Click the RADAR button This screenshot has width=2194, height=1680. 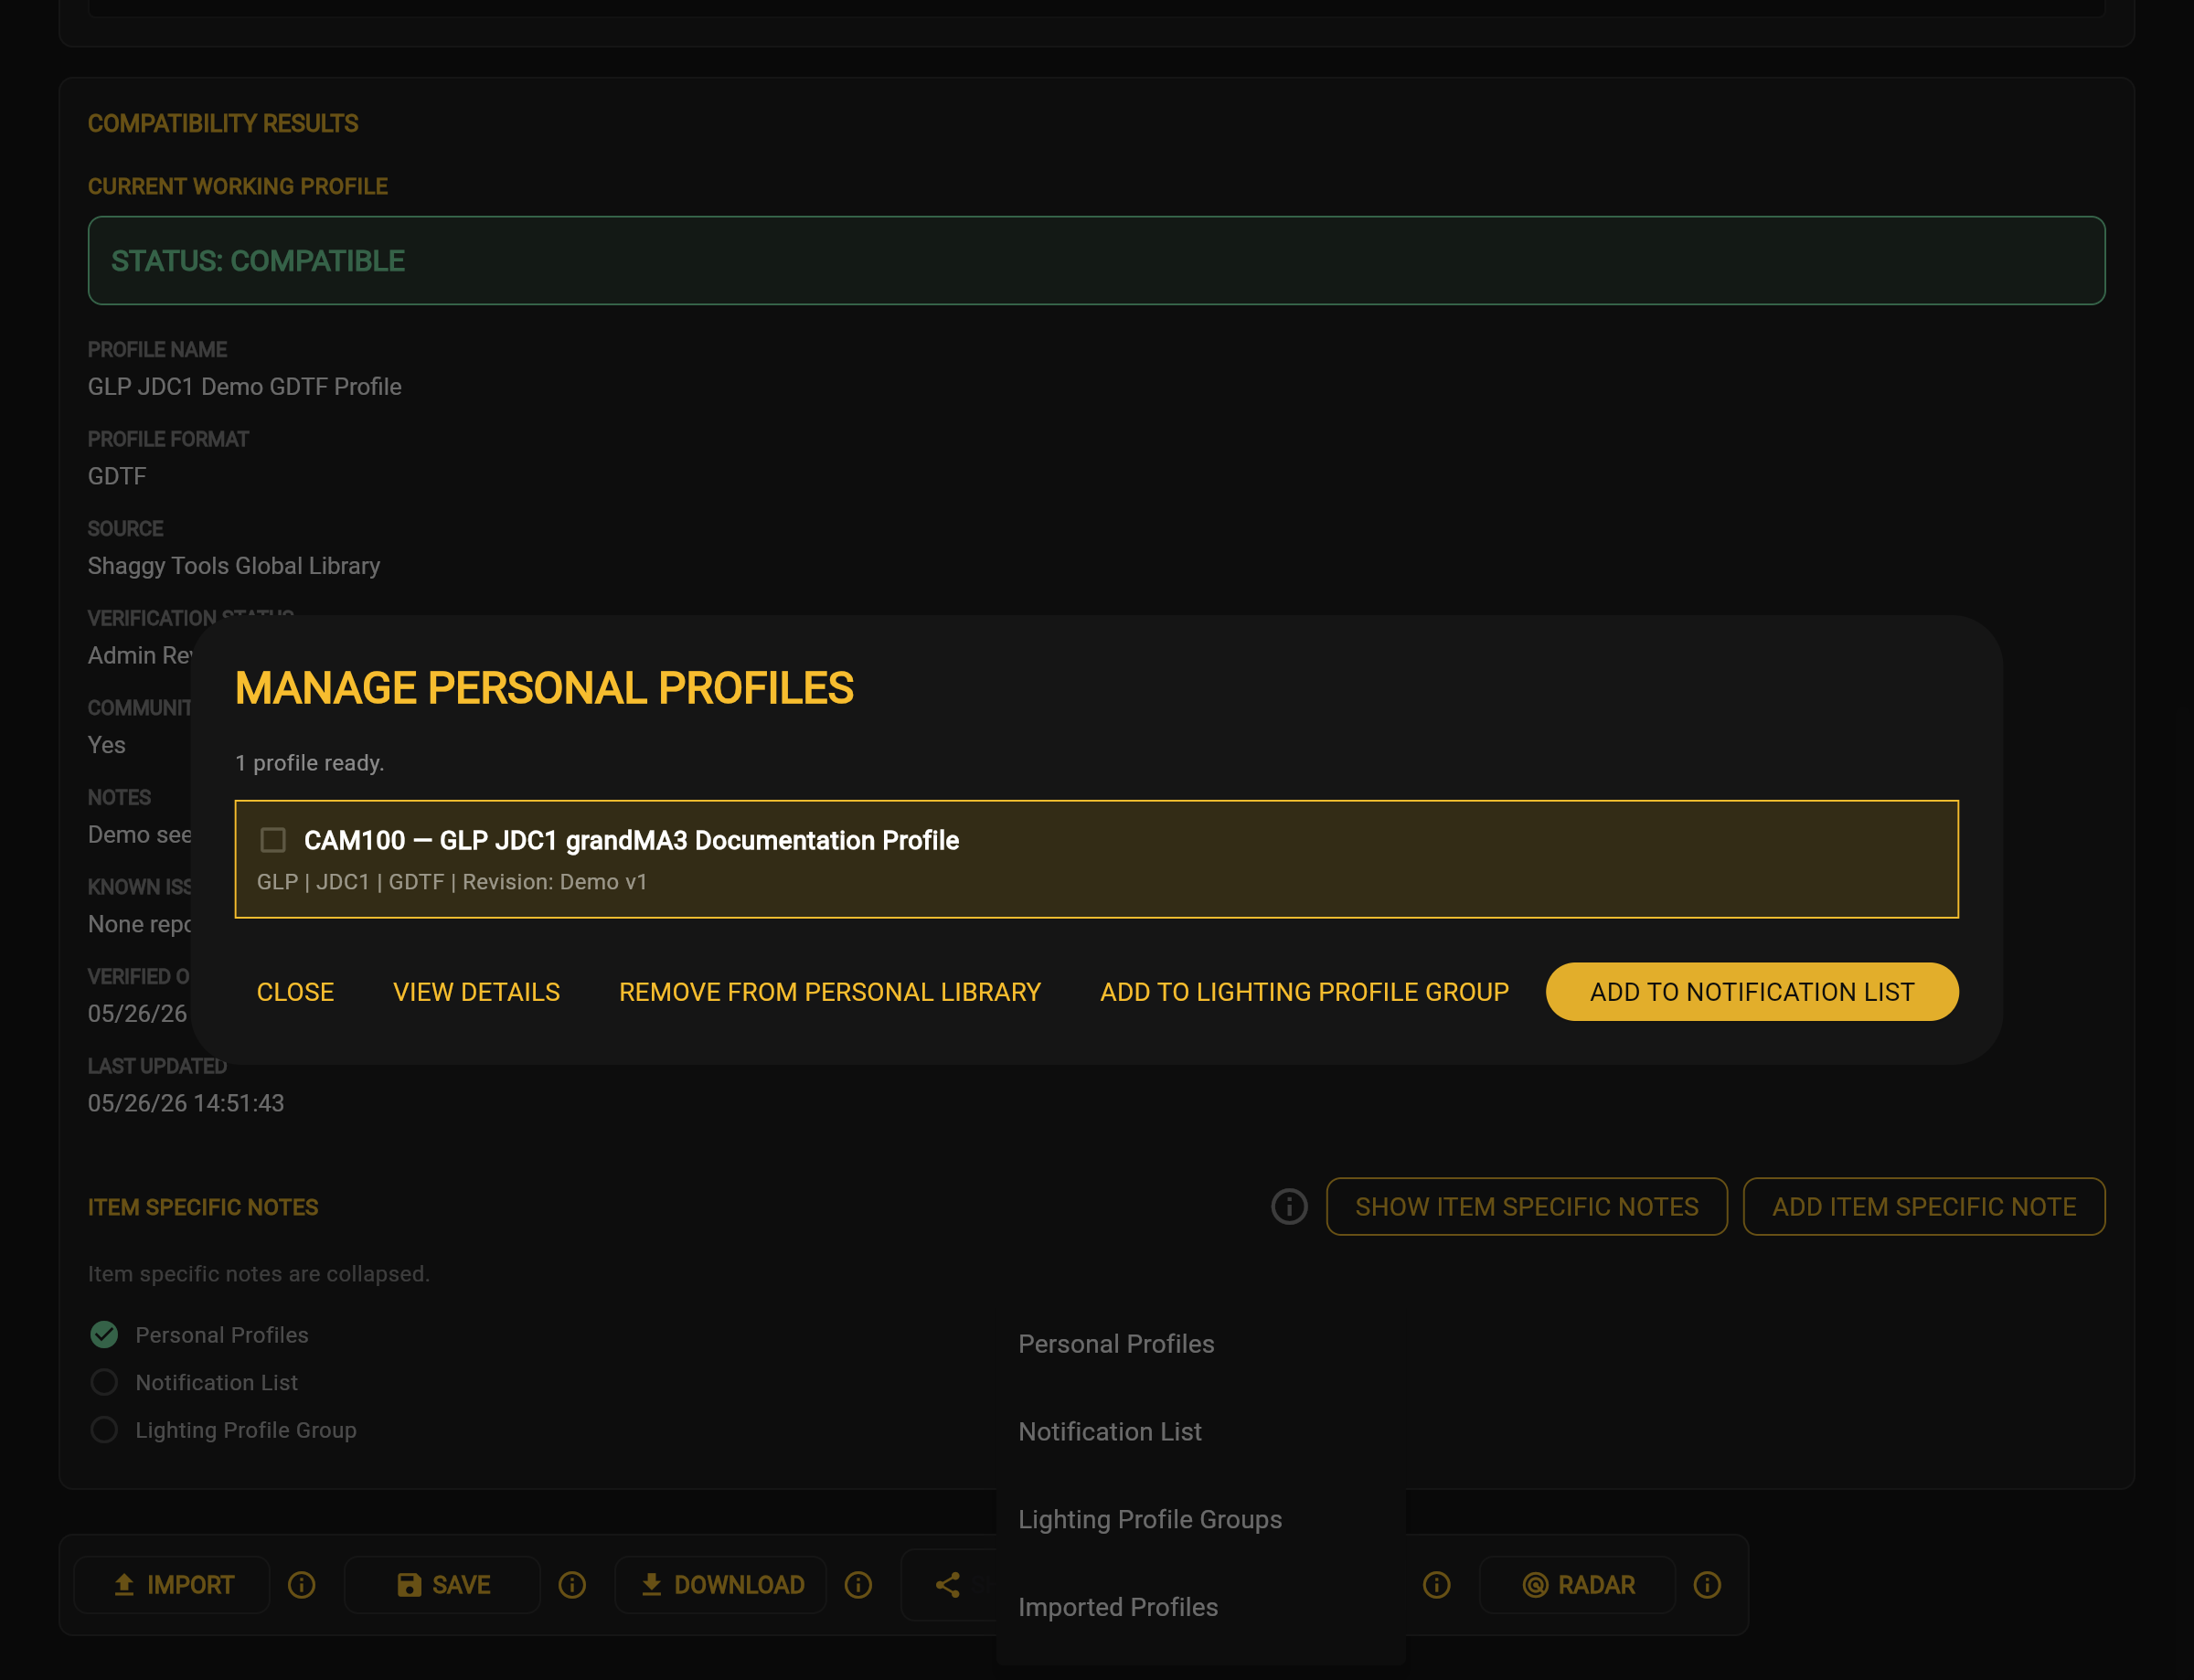(1577, 1585)
